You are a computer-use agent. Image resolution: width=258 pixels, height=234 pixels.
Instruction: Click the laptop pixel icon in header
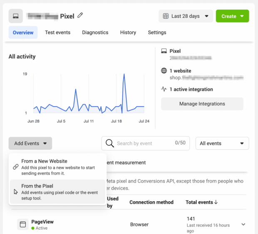pyautogui.click(x=16, y=16)
